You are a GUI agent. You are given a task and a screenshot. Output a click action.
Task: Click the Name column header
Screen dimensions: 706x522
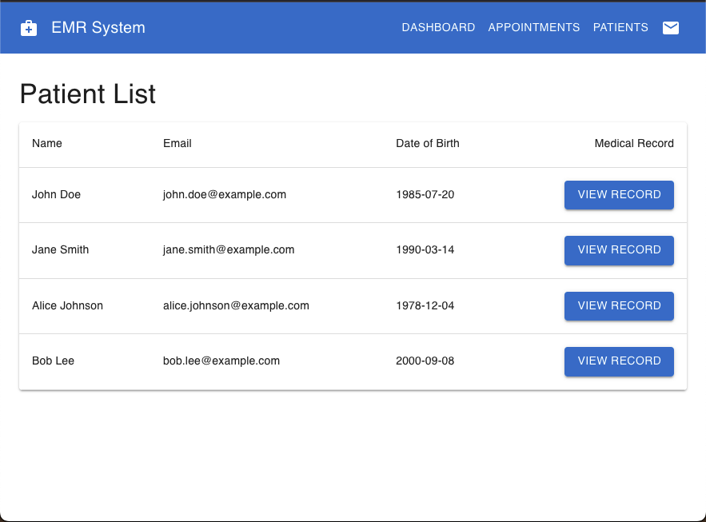47,144
